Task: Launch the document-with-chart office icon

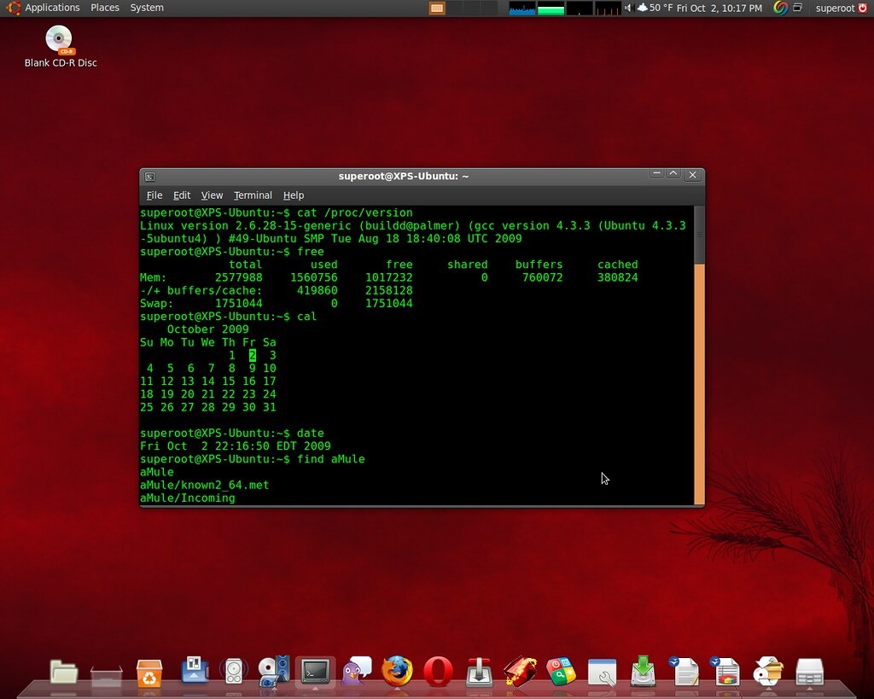Action: [725, 671]
